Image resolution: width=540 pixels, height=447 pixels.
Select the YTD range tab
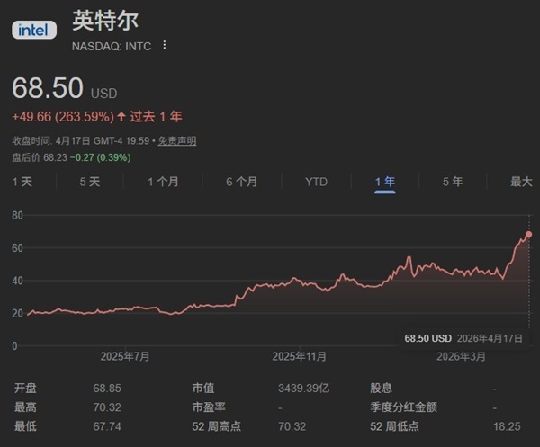tap(316, 182)
